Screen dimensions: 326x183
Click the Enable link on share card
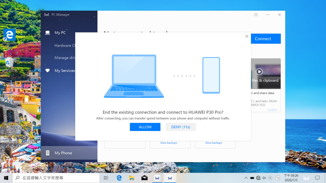272,110
